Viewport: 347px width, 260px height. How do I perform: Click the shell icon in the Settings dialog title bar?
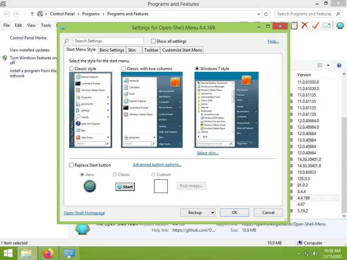(x=63, y=28)
